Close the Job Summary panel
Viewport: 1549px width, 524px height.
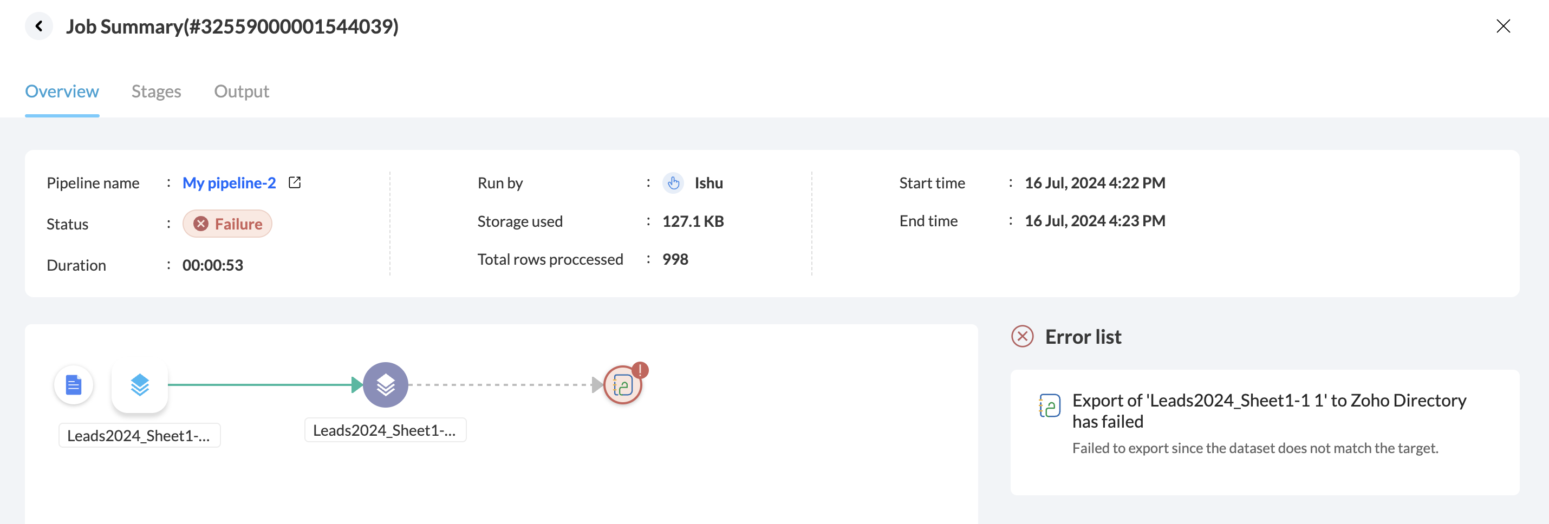(x=1503, y=27)
